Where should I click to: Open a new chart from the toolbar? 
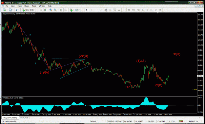[x=4, y=10]
